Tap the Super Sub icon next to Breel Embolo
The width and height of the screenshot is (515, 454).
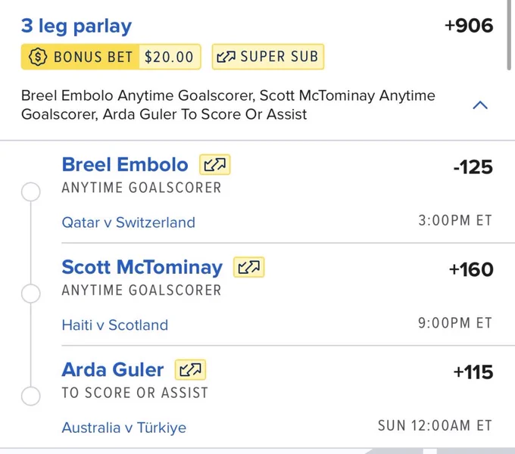[215, 165]
